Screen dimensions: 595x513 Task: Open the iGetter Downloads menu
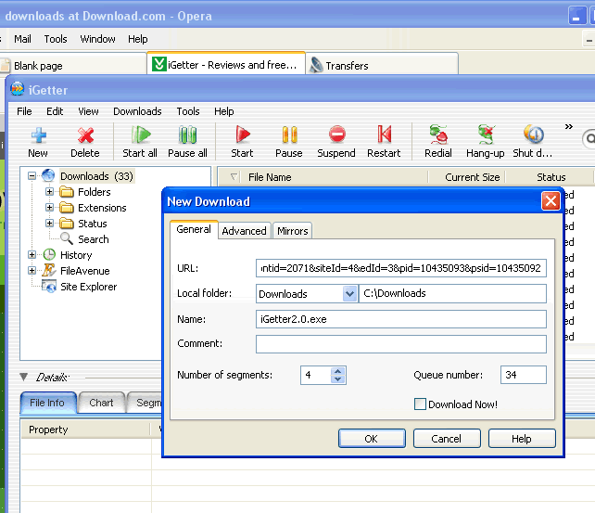tap(137, 111)
